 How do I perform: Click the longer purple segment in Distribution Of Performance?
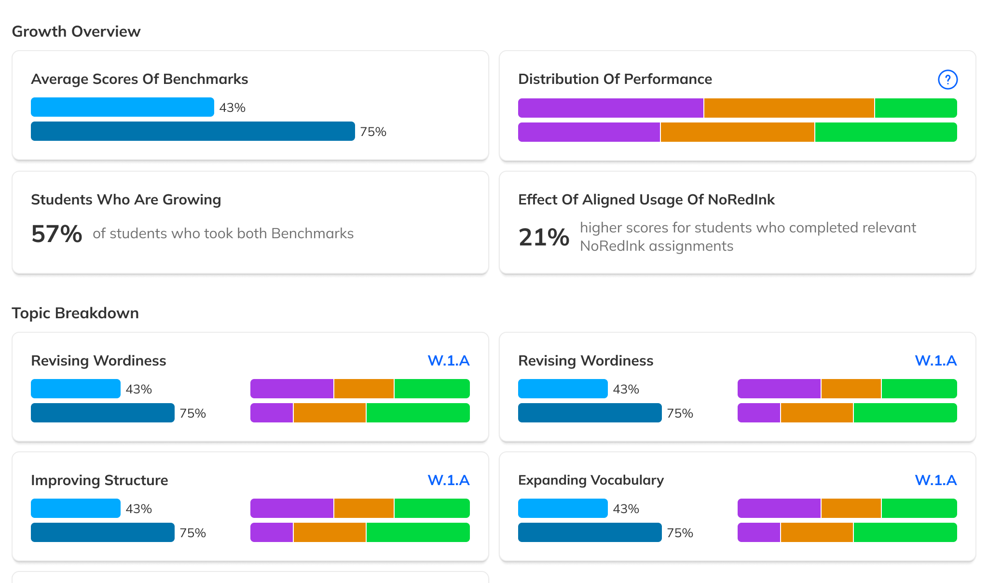coord(610,108)
